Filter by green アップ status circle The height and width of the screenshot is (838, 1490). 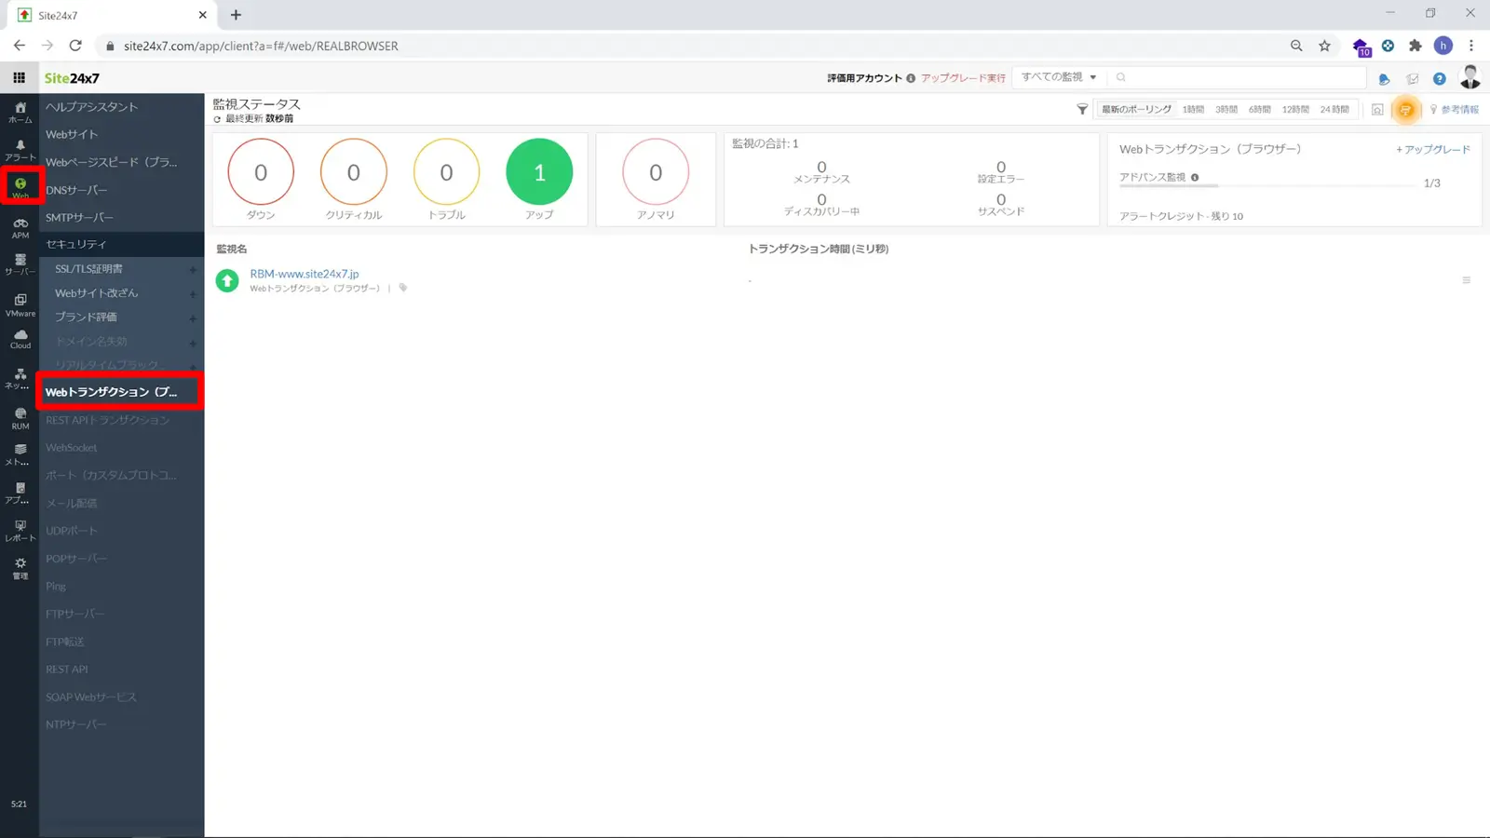click(539, 172)
